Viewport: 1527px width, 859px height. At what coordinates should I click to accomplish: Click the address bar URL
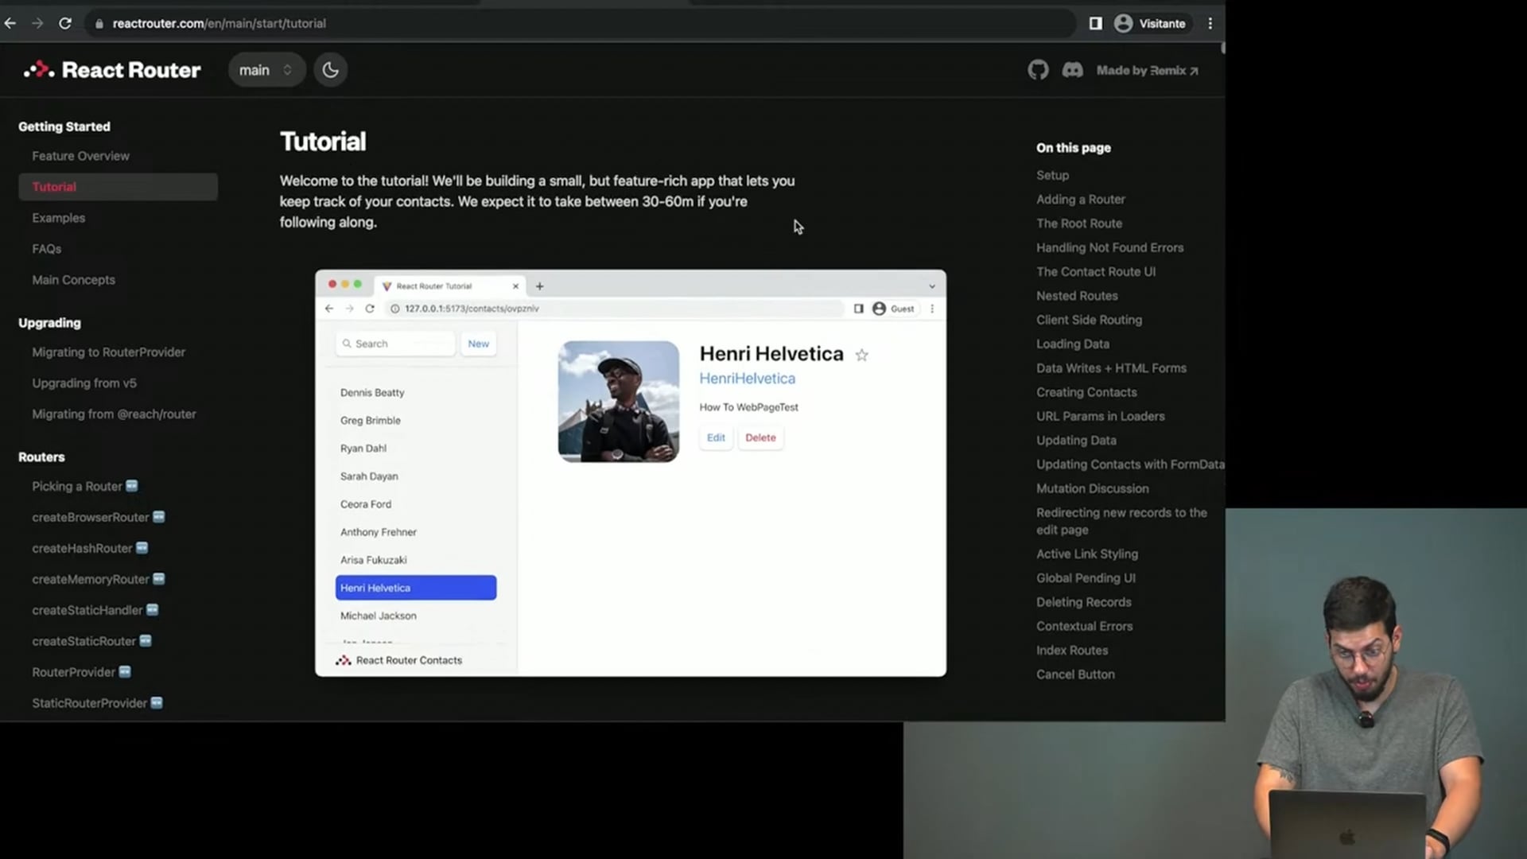(219, 24)
